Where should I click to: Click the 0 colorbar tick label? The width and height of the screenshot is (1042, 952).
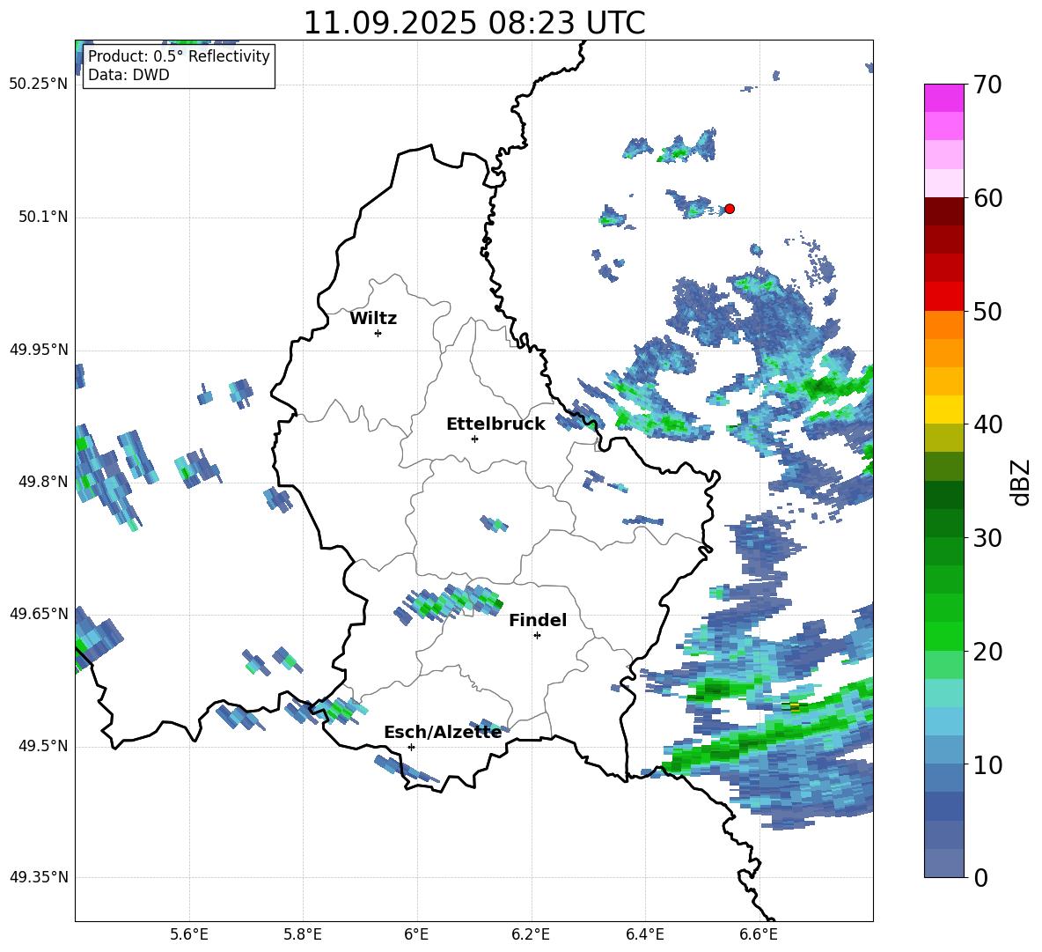coord(981,877)
